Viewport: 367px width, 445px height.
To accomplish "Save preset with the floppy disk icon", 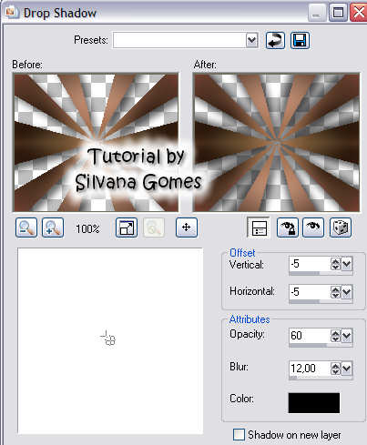I will pos(300,40).
